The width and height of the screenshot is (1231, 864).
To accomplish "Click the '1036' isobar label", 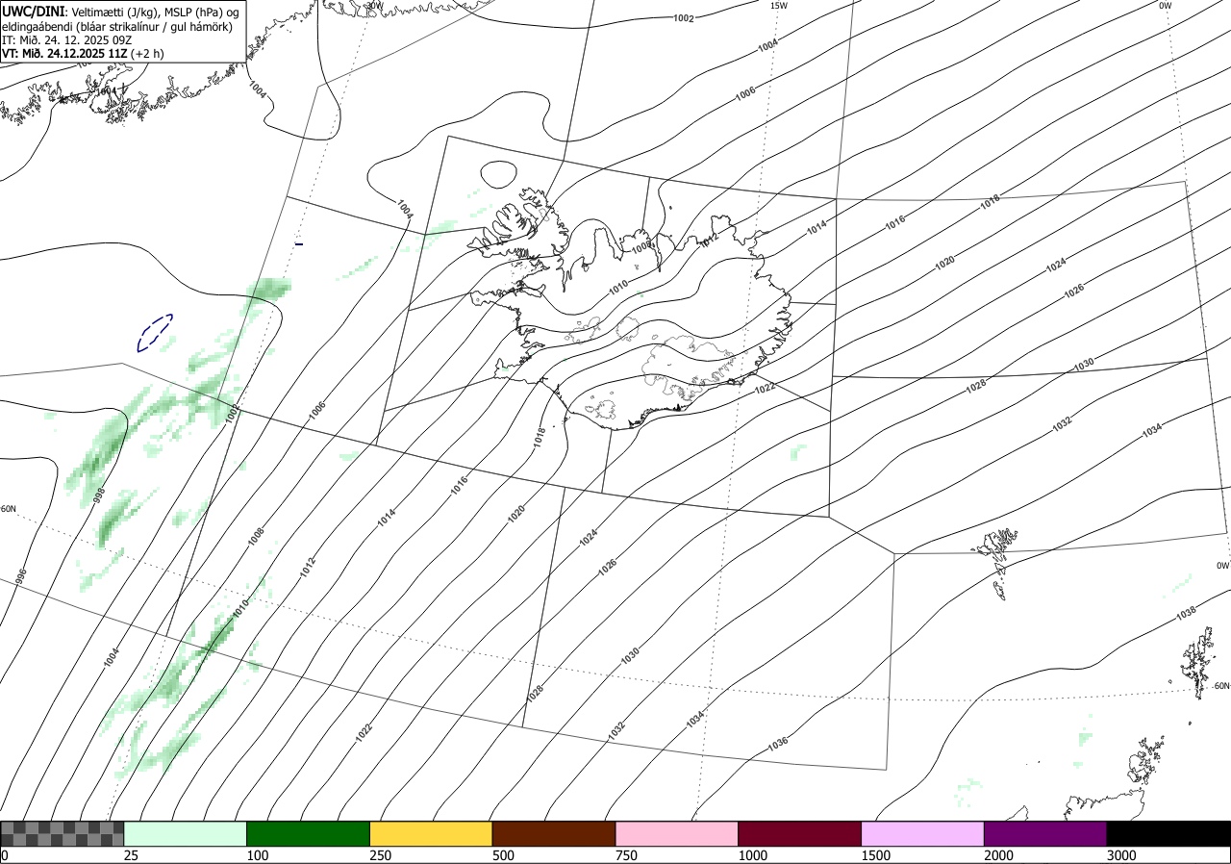I will point(778,744).
